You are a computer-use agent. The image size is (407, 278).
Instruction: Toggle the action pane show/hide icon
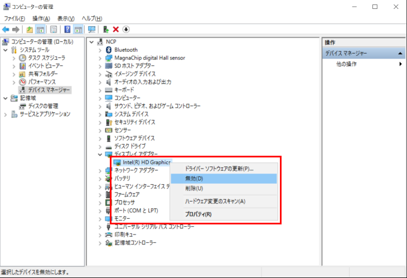click(78, 30)
